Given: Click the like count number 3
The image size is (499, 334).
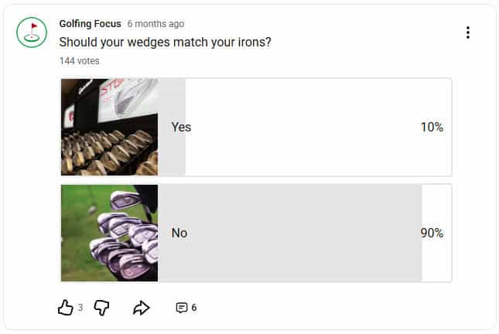Looking at the screenshot, I should pyautogui.click(x=80, y=308).
